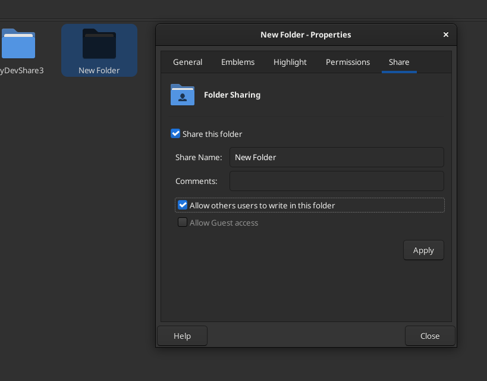Viewport: 487px width, 381px height.
Task: Open the Emblems tab
Action: tap(238, 62)
